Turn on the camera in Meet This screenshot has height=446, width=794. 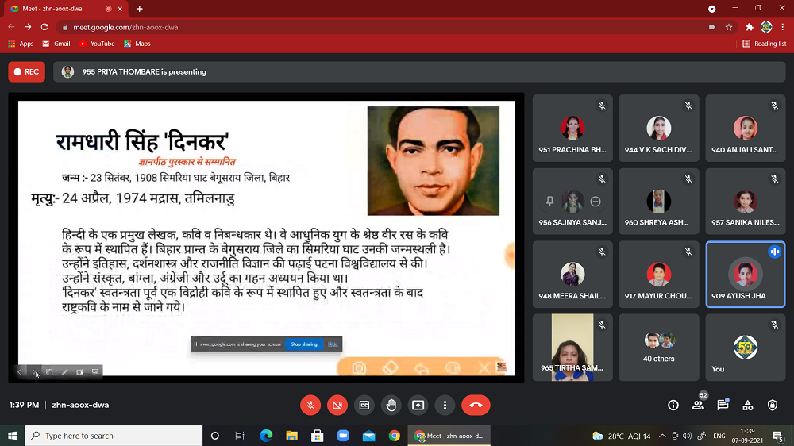tap(337, 405)
